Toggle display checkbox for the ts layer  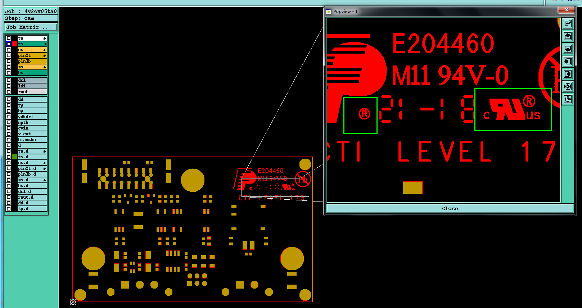[9, 44]
